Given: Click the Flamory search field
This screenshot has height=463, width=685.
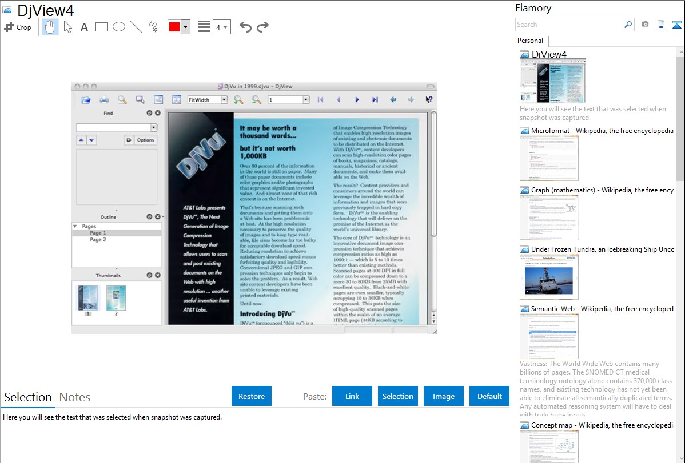Looking at the screenshot, I should tap(569, 25).
